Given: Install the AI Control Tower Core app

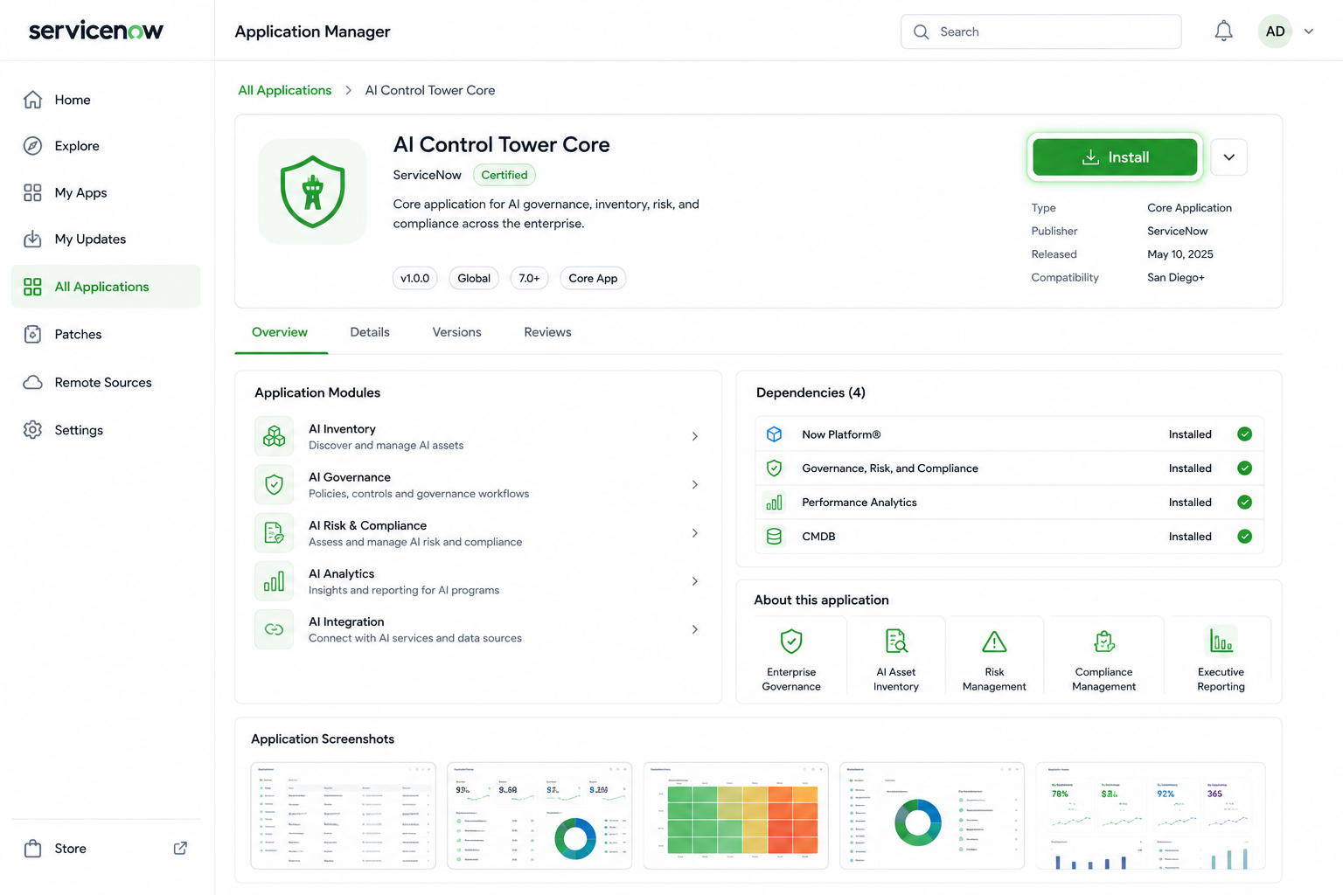Looking at the screenshot, I should coord(1115,157).
